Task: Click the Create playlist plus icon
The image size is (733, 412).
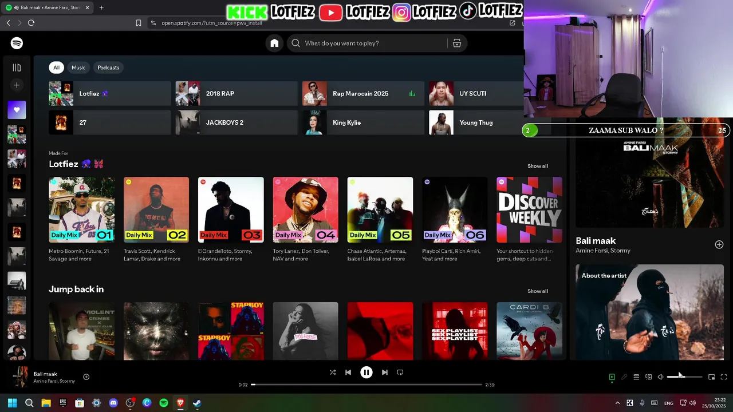Action: click(x=17, y=85)
